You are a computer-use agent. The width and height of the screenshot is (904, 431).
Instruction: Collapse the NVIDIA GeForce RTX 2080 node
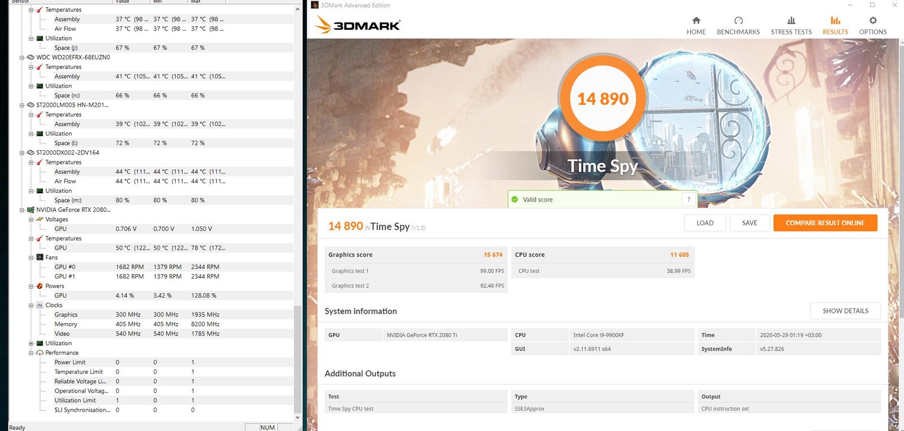[22, 210]
